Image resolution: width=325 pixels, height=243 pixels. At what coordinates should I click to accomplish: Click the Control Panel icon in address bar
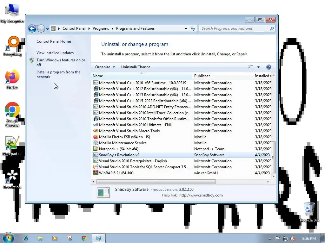(53, 28)
